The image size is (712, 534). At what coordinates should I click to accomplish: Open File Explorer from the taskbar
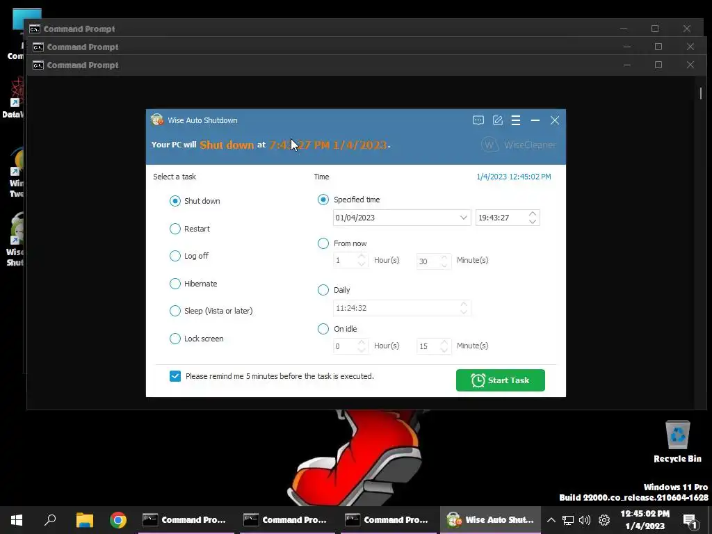click(x=84, y=520)
